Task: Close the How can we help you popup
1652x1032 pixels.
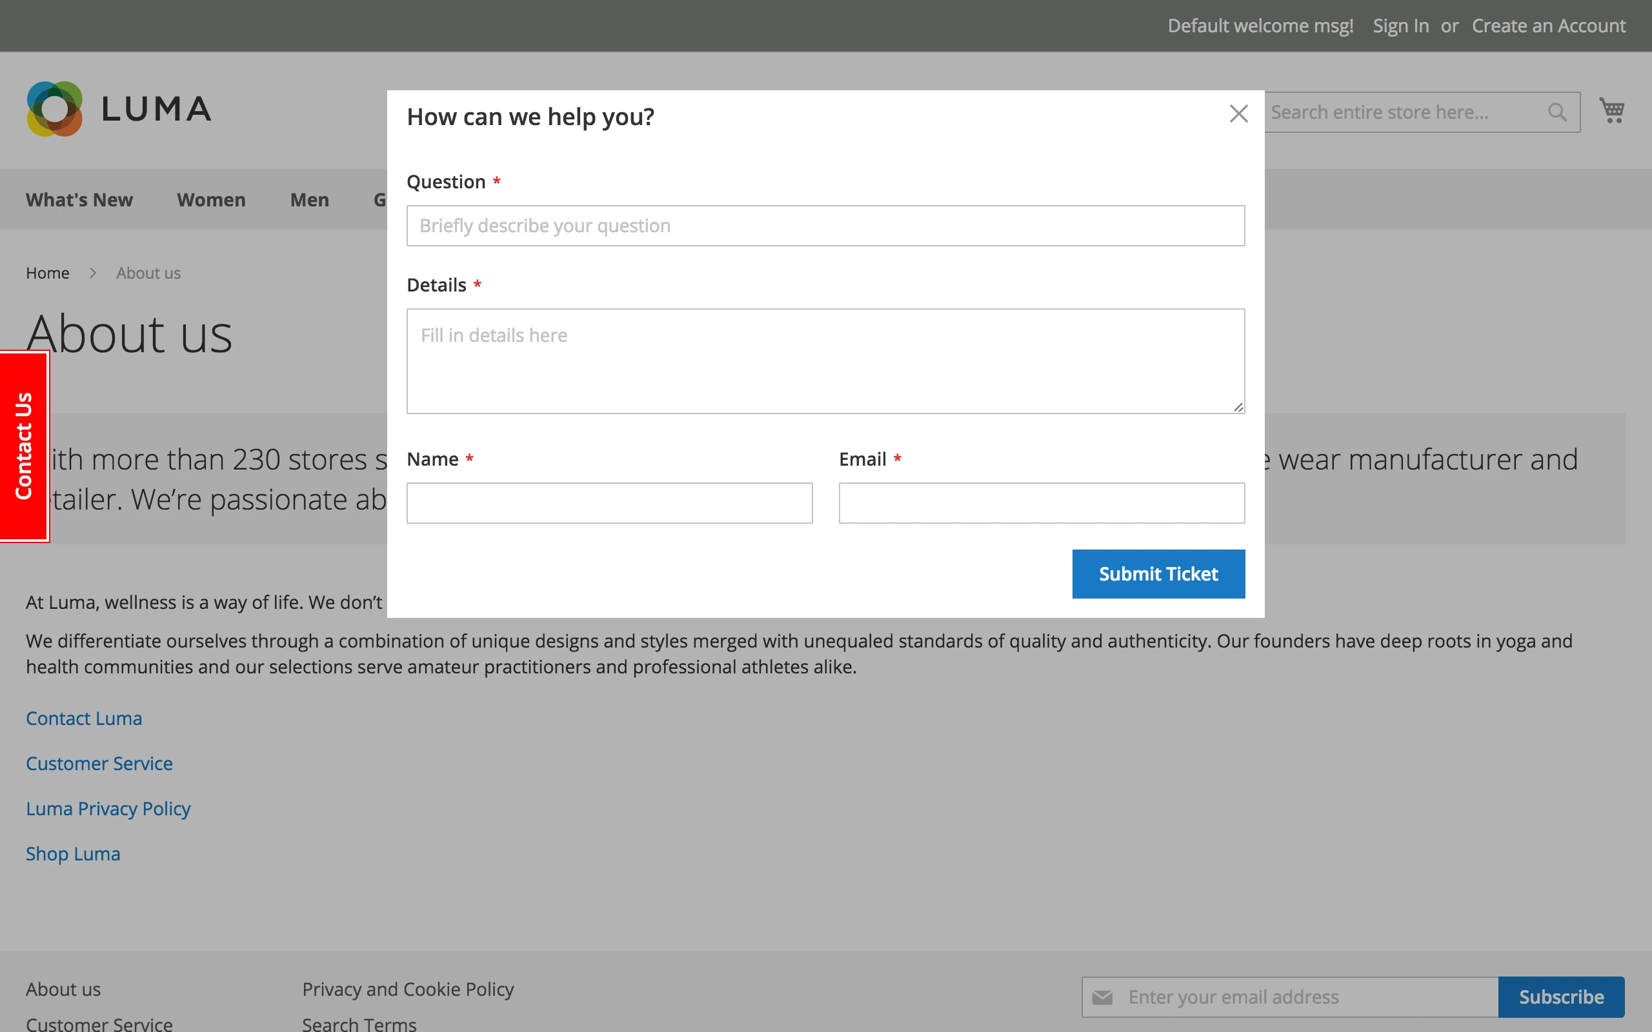Action: tap(1238, 114)
